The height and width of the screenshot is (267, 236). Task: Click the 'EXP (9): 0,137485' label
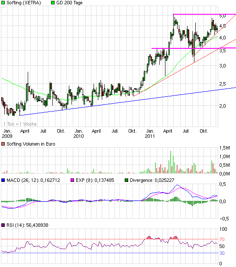pos(95,180)
